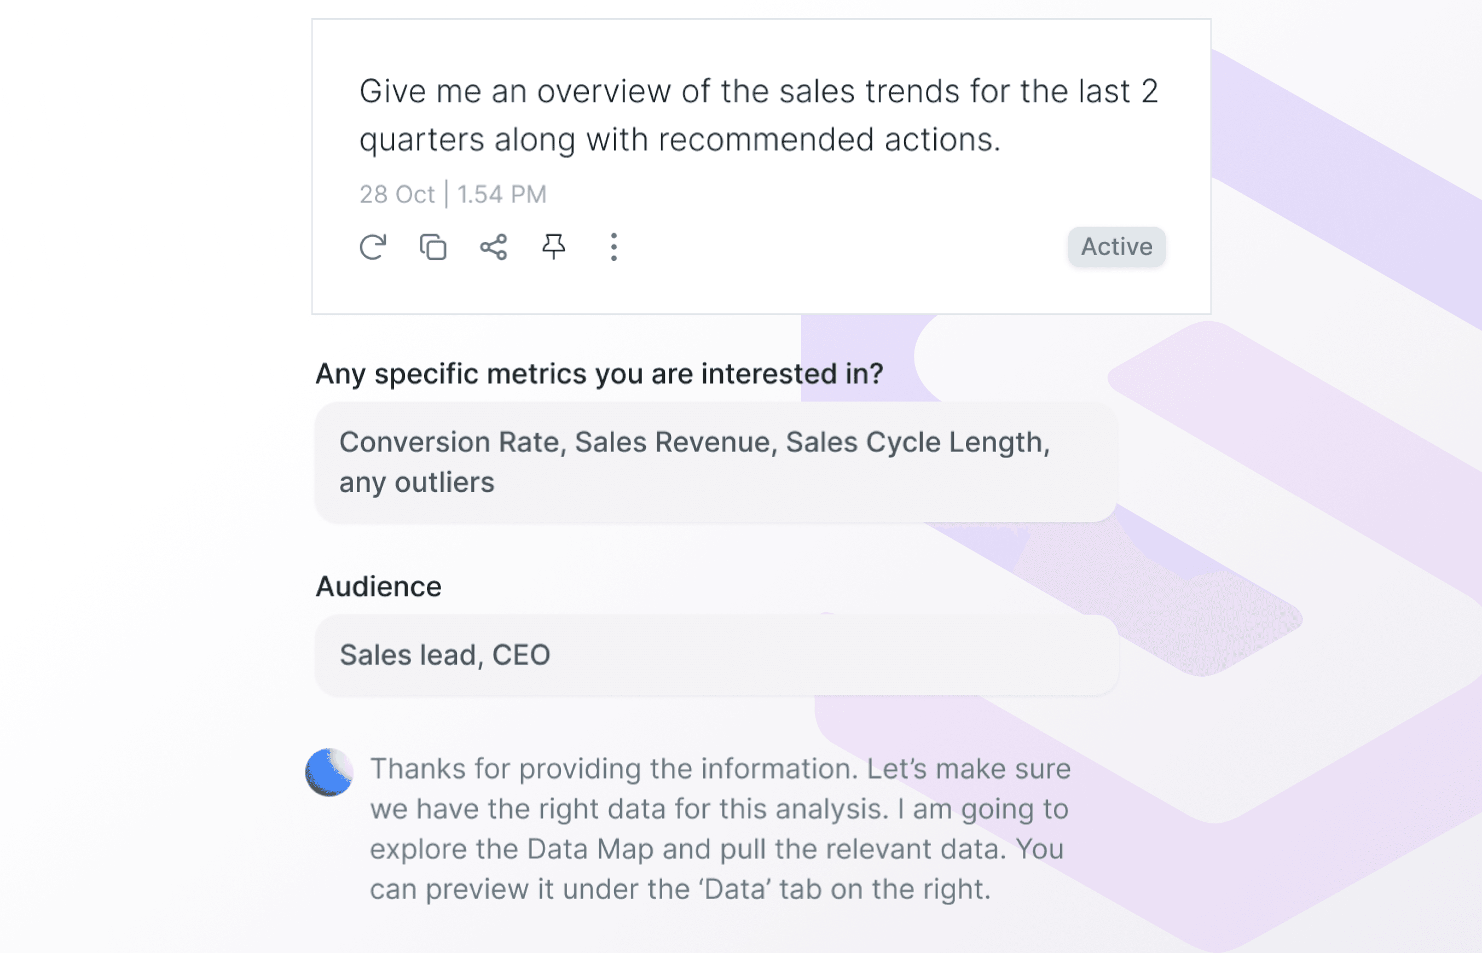This screenshot has height=953, width=1482.
Task: Open the three-dot more options menu
Action: click(x=613, y=247)
